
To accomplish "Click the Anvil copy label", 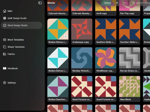I will click(101, 13).
